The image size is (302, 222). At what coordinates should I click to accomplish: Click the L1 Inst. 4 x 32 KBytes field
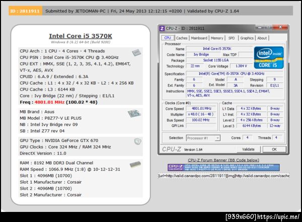[252, 114]
